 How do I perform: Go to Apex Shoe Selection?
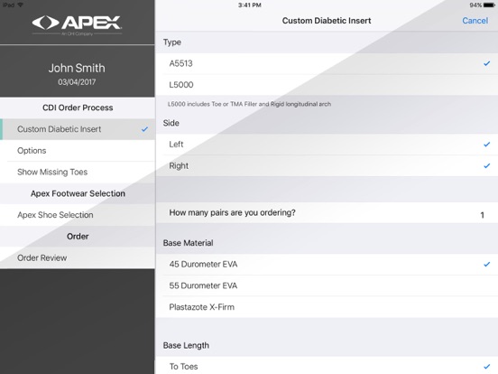pos(78,215)
